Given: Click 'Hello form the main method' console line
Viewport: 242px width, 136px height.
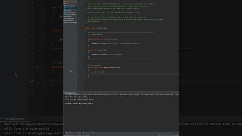Looking at the screenshot, I should 76,97.
